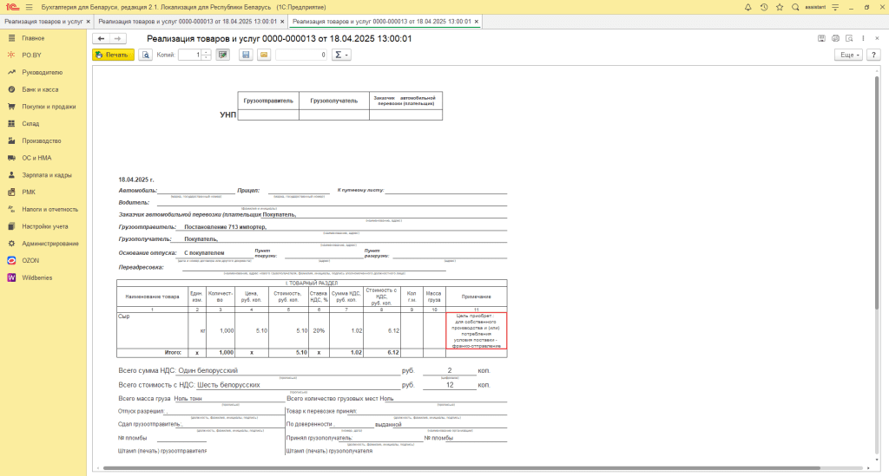889x476 pixels.
Task: Click the assistant user name in title bar
Action: tap(815, 7)
